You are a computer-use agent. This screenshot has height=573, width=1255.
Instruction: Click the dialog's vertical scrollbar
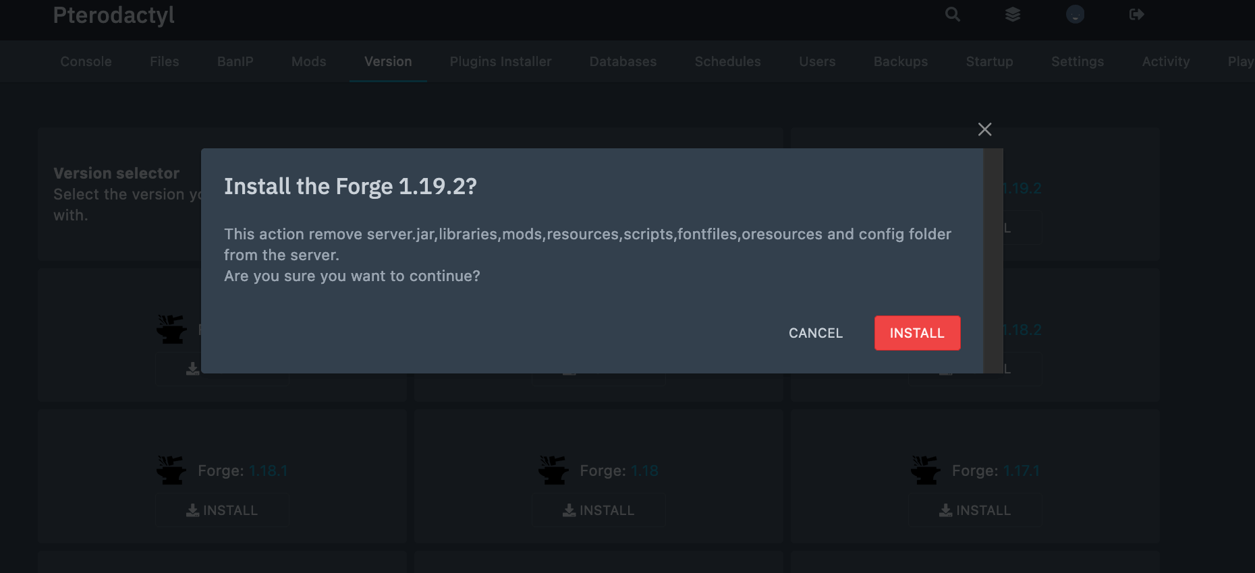pos(993,261)
